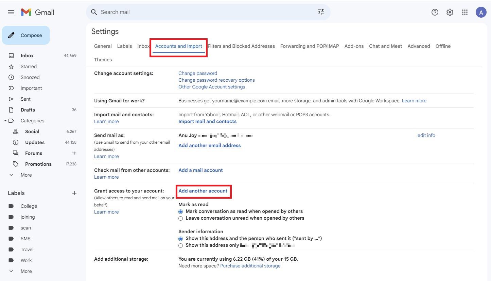Image resolution: width=491 pixels, height=281 pixels.
Task: Click Import mail and contacts link
Action: (x=208, y=121)
